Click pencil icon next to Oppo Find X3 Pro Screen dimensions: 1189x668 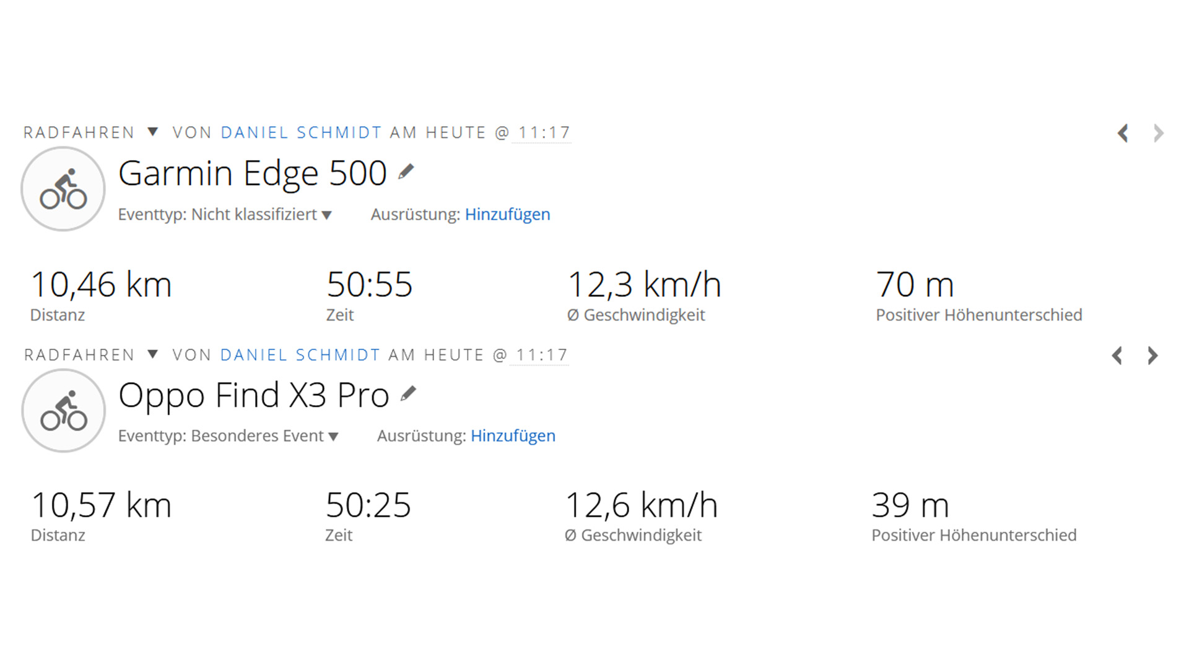point(408,393)
